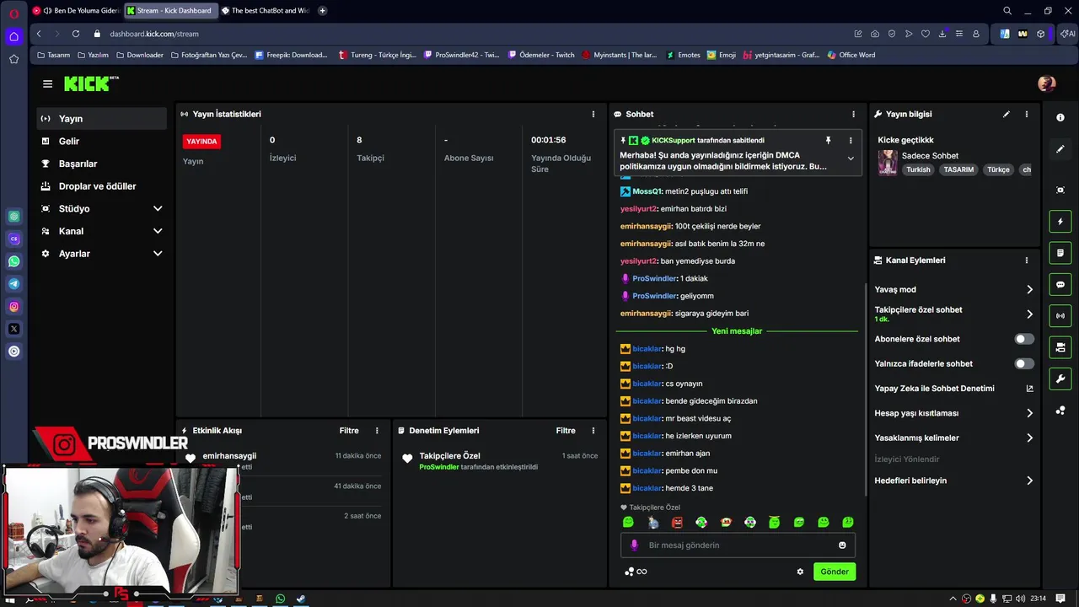Click the lightning bolt sidebar icon

tap(1060, 222)
